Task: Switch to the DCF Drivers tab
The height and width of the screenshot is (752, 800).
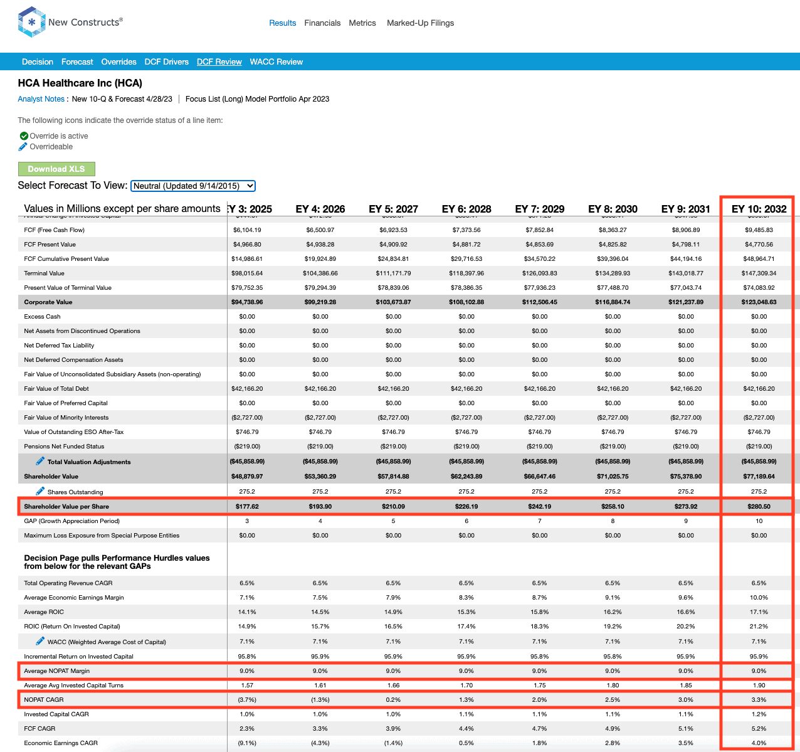Action: coord(167,62)
